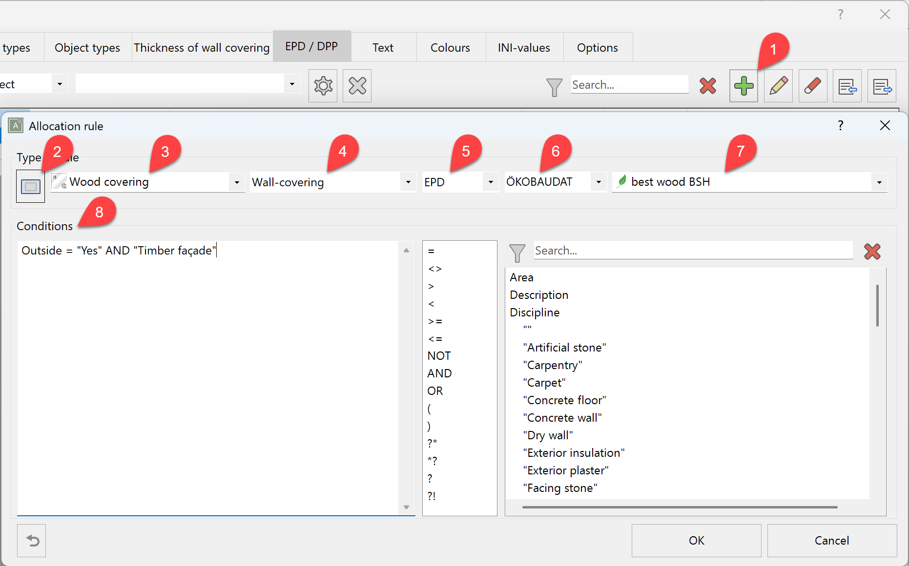909x566 pixels.
Task: Click the rule type rectangle icon button
Action: 30,186
